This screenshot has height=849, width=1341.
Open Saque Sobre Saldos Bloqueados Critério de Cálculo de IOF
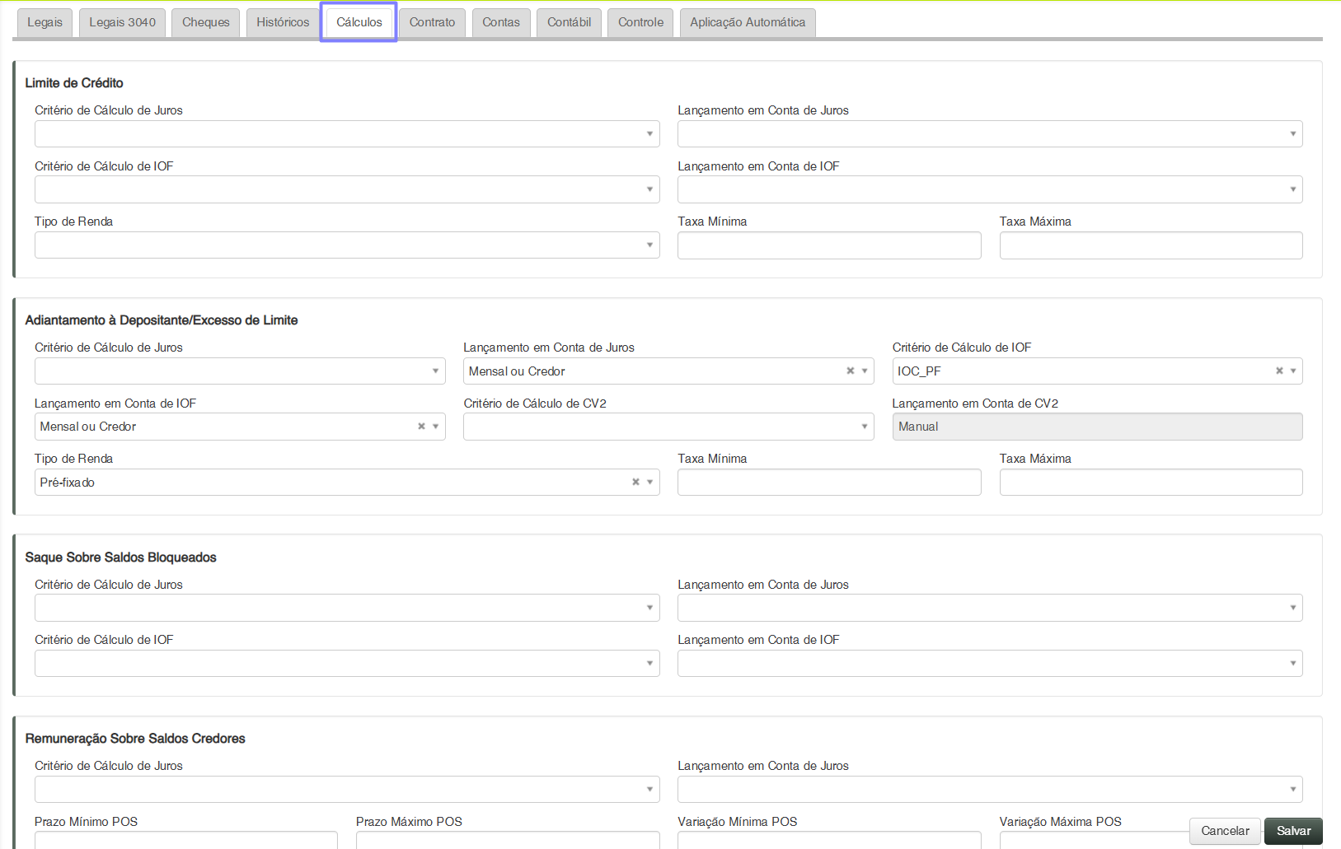346,664
